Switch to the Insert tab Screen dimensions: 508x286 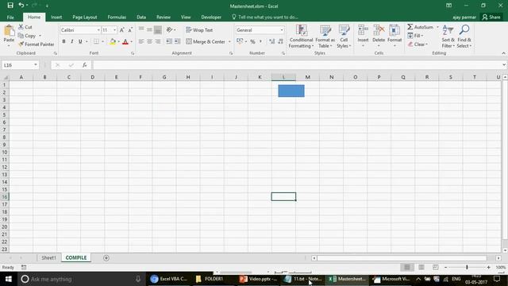click(x=56, y=17)
